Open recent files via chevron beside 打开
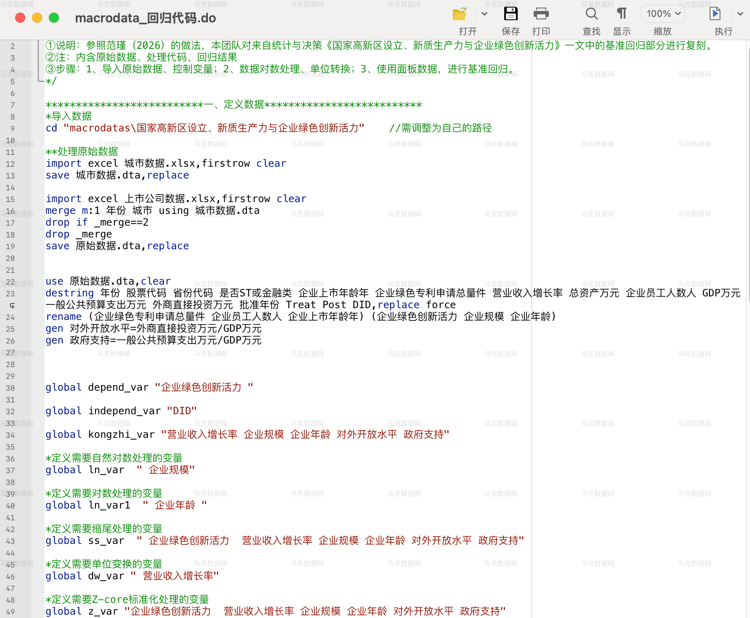750x618 pixels. point(485,14)
